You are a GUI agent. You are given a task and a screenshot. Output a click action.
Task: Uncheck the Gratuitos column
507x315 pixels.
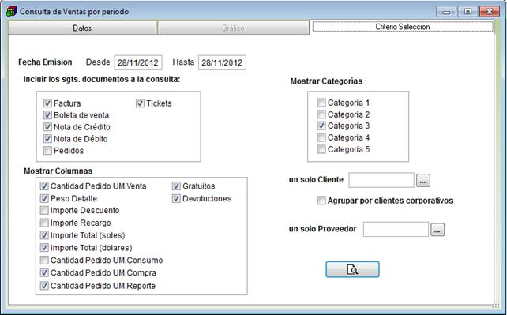pyautogui.click(x=176, y=186)
